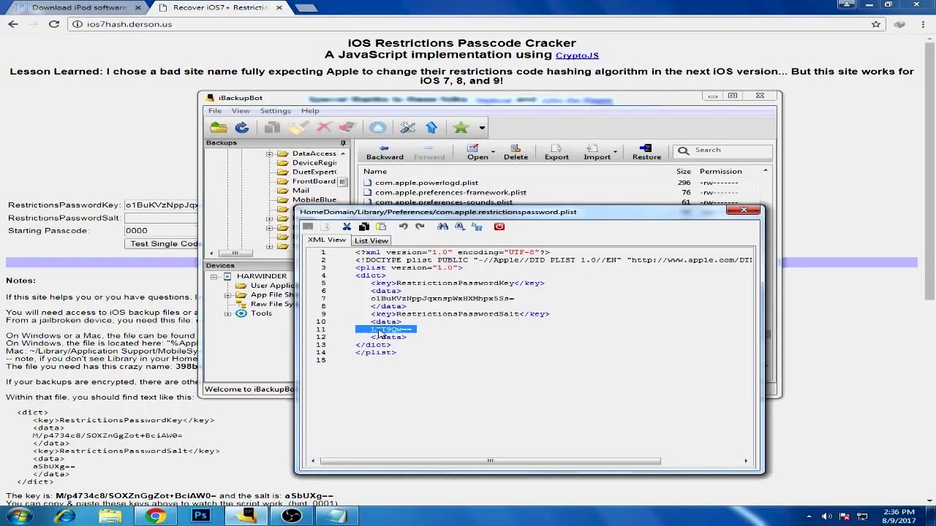
Task: Click the save icon in plist editor toolbar
Action: 308,227
